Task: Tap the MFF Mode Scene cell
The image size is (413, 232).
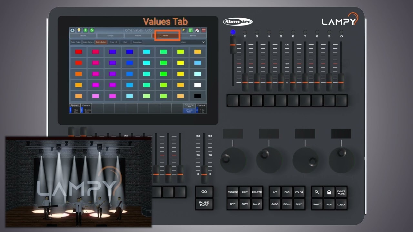Action: [189, 111]
